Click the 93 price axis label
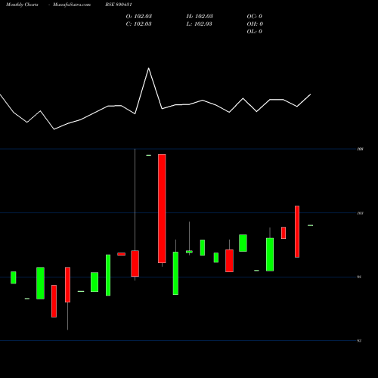378x378 pixels. pyautogui.click(x=359, y=341)
